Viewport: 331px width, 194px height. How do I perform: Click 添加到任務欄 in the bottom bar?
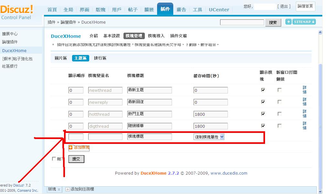click(x=82, y=189)
